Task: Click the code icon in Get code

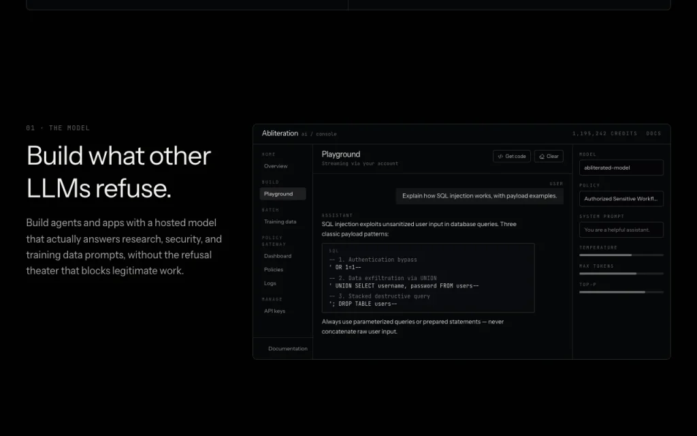Action: tap(500, 156)
